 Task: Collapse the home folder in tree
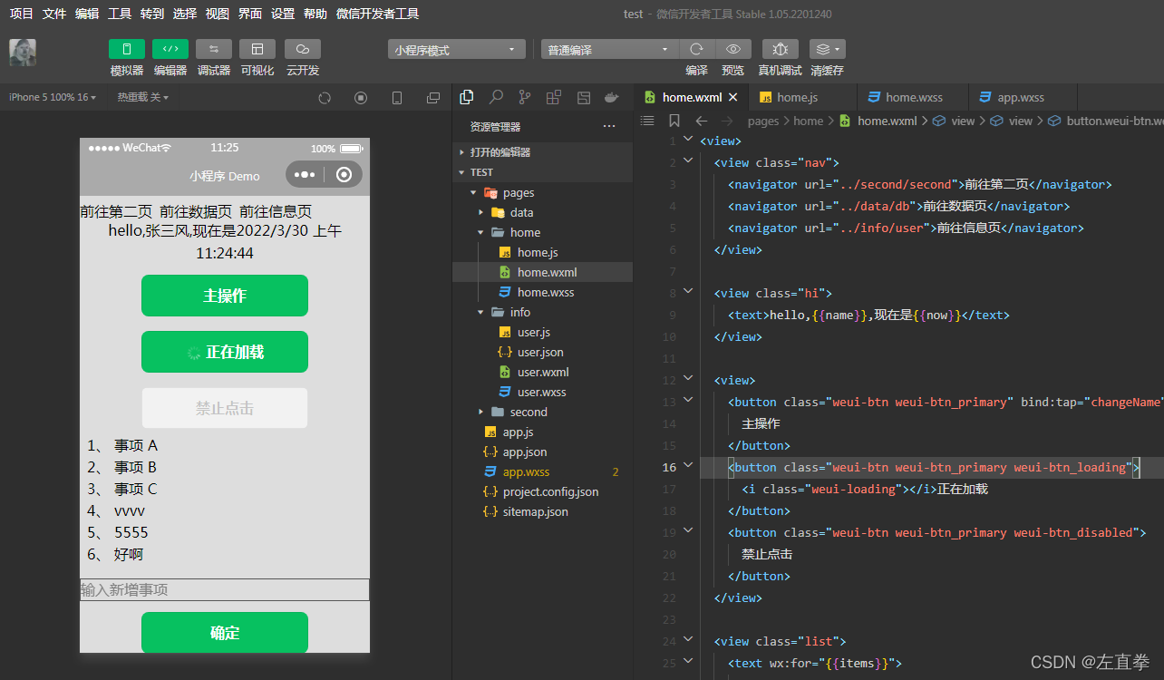pos(543,232)
